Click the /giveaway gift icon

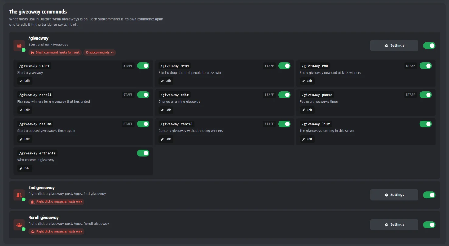pyautogui.click(x=19, y=46)
